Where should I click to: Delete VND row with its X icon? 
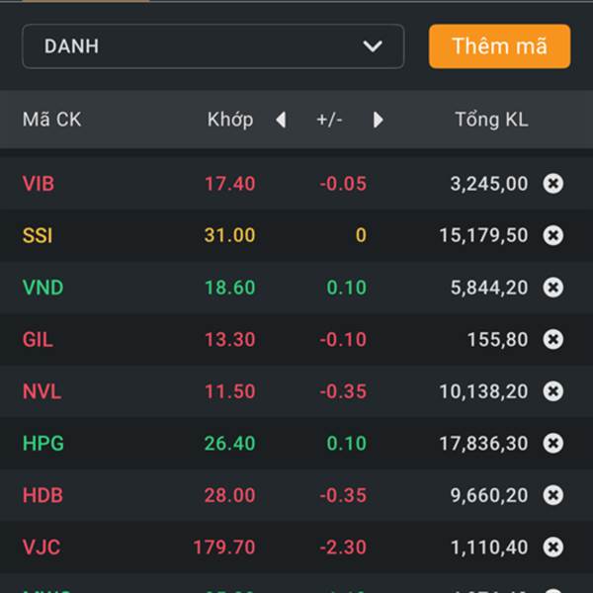pyautogui.click(x=553, y=288)
